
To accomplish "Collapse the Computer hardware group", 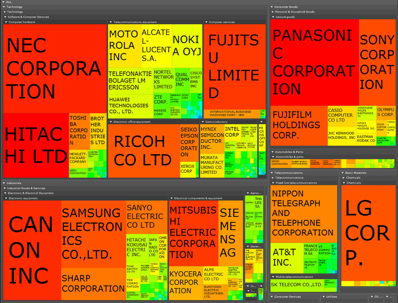I will [x=6, y=22].
